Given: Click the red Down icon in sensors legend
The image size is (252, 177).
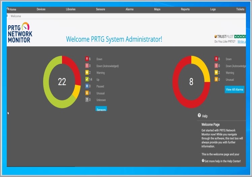Looking at the screenshot, I should [87, 59].
